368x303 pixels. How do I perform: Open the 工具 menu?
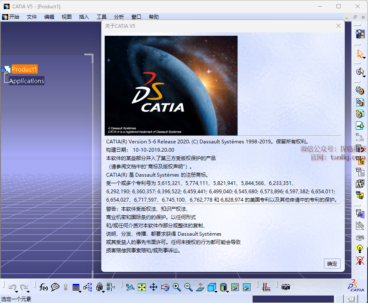click(x=101, y=17)
